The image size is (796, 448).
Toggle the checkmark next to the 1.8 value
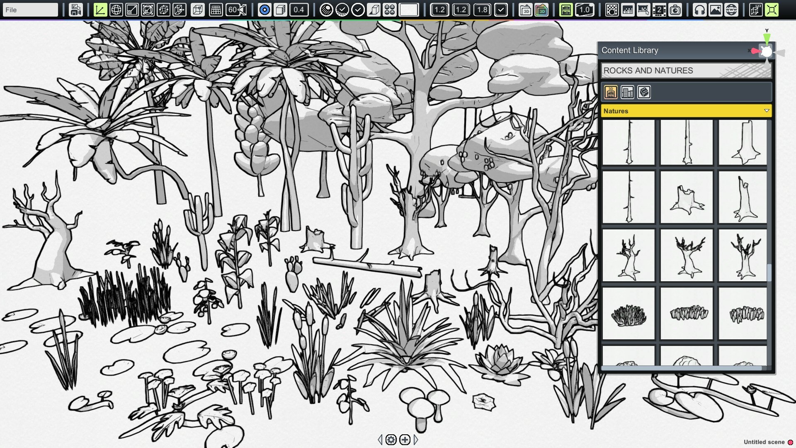click(501, 10)
